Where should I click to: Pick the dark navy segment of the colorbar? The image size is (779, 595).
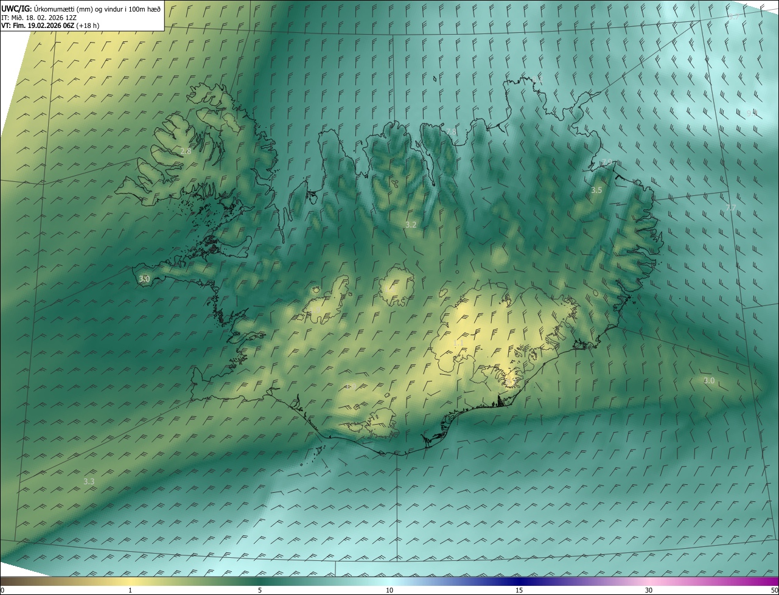pos(519,582)
